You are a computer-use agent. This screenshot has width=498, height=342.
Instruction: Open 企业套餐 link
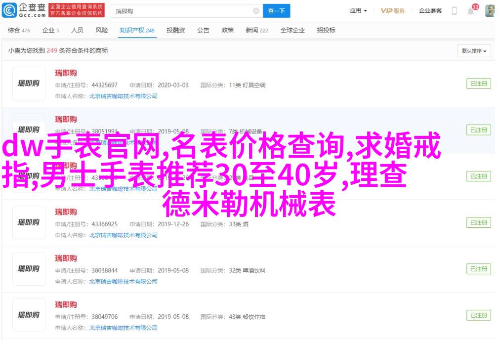pyautogui.click(x=430, y=11)
